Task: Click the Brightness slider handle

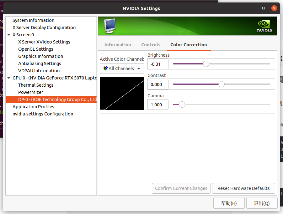Action: coord(206,64)
